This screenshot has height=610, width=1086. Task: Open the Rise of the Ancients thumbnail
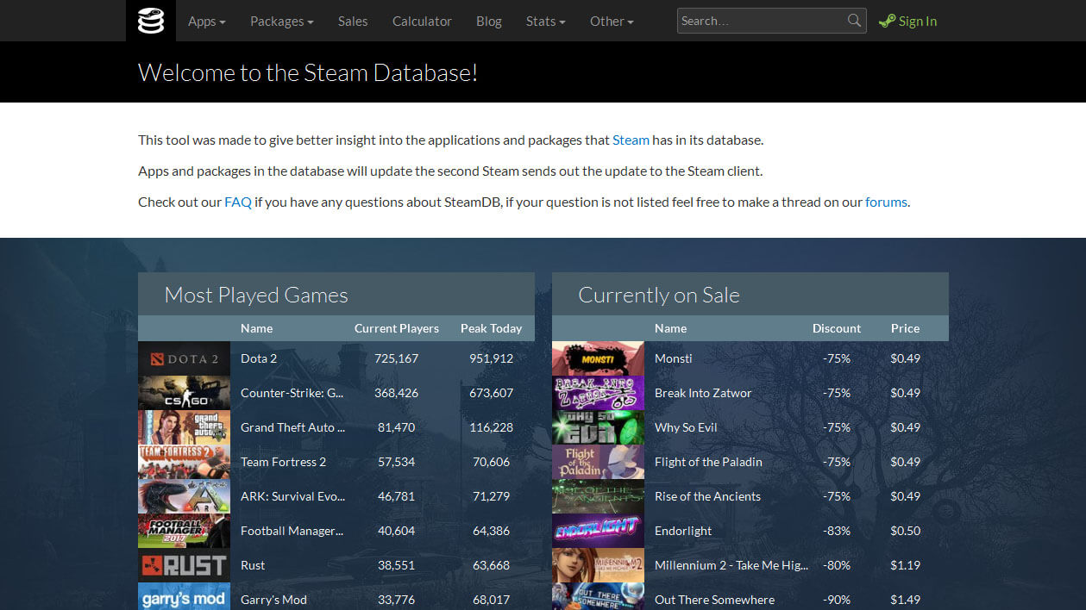[x=598, y=496]
